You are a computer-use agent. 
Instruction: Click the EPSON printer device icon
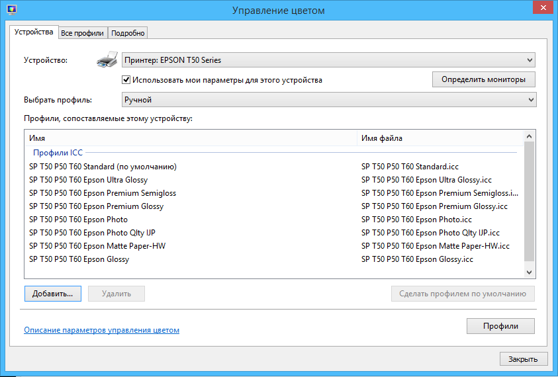107,60
